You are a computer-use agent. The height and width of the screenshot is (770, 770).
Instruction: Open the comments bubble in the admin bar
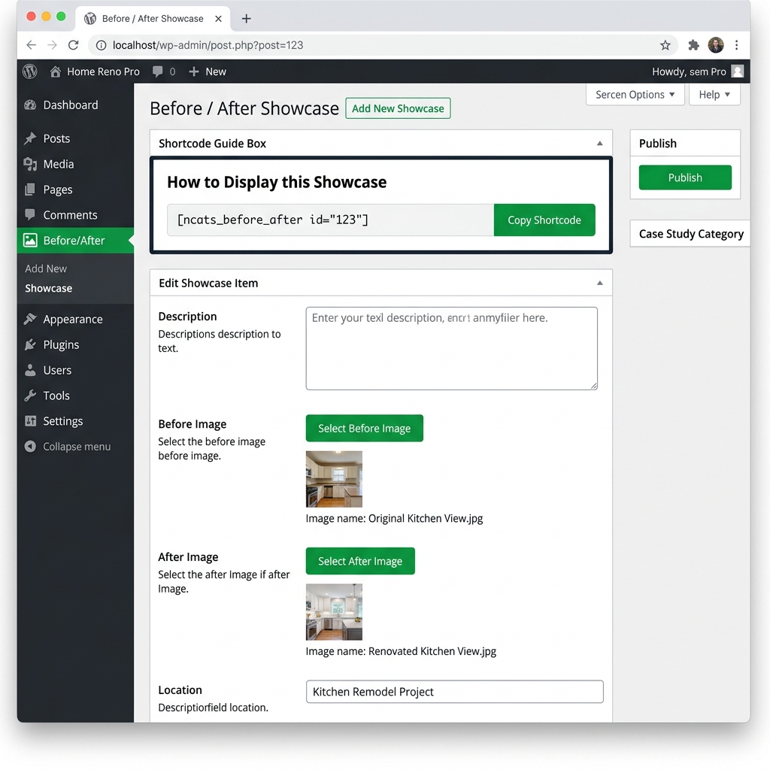pos(158,71)
